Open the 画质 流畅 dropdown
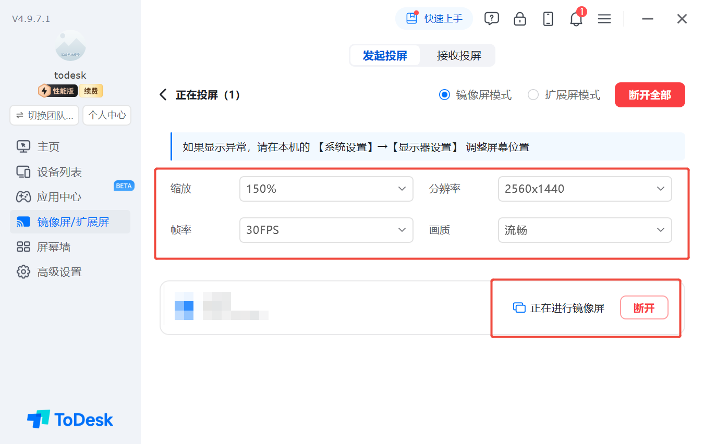The image size is (704, 444). (x=585, y=230)
